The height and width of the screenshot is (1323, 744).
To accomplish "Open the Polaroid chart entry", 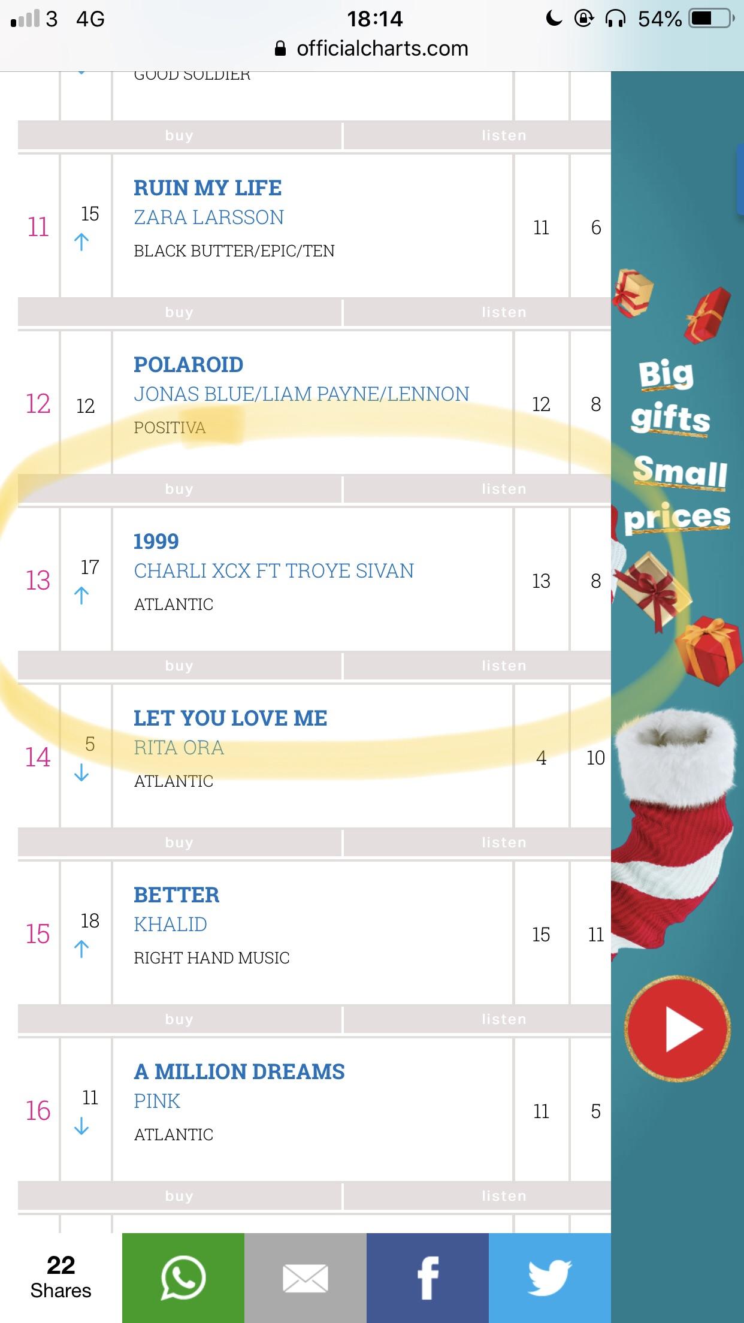I will click(188, 364).
